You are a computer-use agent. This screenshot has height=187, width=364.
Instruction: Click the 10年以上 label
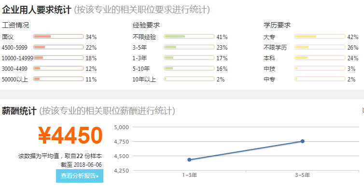coord(144,80)
